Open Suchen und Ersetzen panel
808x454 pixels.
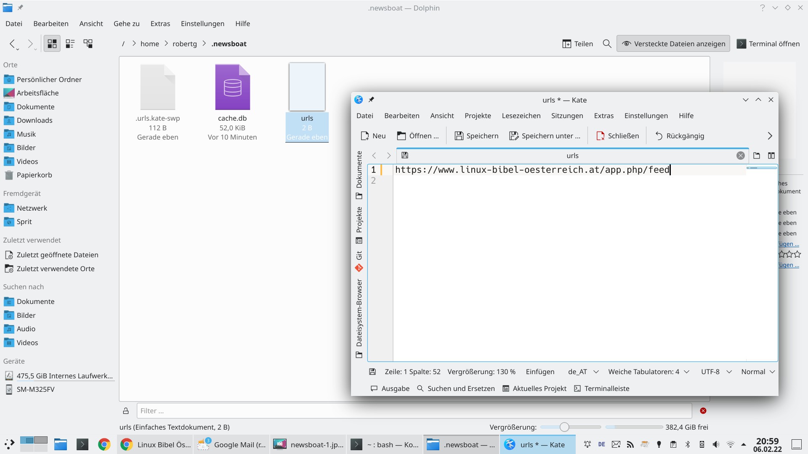click(456, 388)
